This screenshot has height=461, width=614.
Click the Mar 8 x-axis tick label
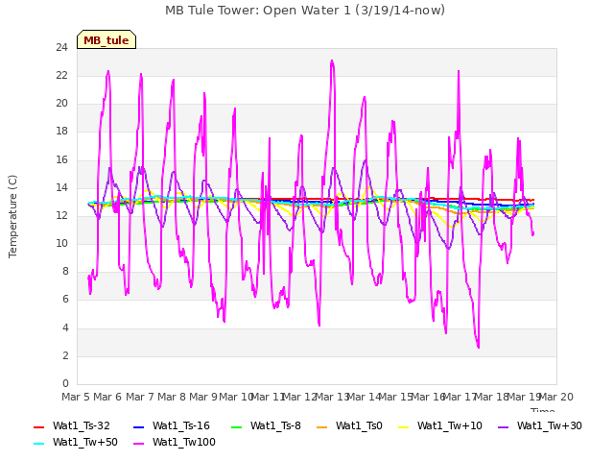pos(172,397)
